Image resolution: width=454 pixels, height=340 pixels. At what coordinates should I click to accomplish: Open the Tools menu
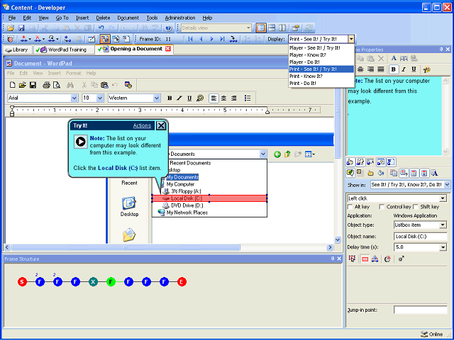152,18
